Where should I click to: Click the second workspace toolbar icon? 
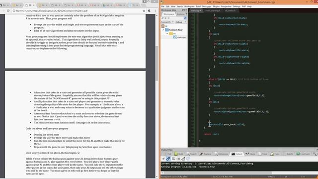tap(165, 18)
